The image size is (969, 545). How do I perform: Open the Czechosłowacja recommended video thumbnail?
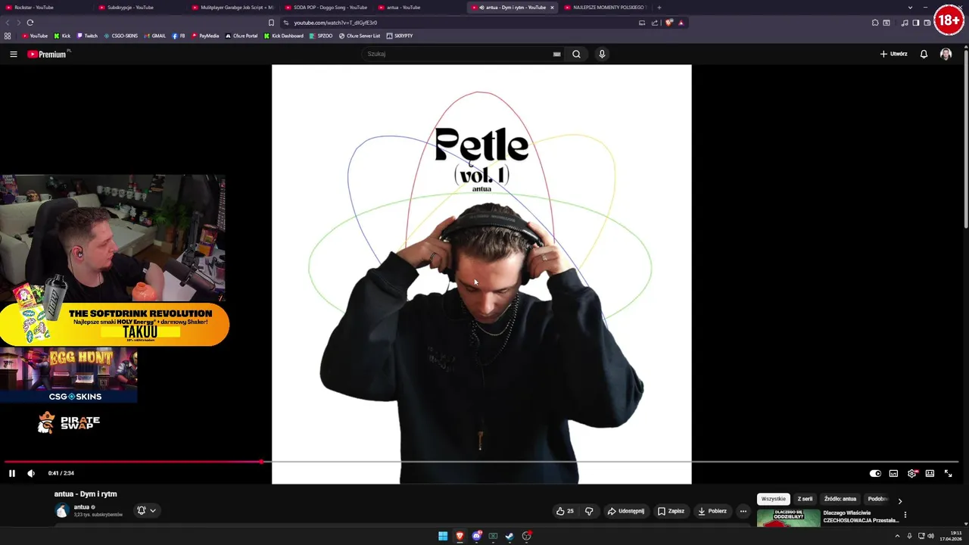[x=789, y=518]
